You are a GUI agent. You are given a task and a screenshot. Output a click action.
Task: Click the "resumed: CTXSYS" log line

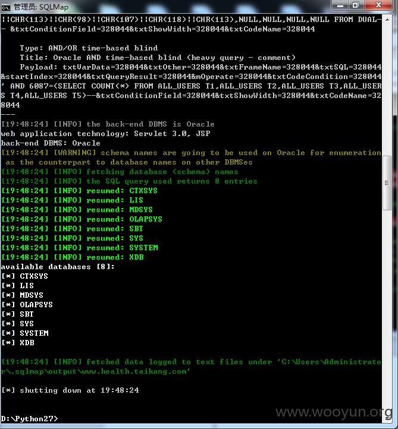[80, 191]
